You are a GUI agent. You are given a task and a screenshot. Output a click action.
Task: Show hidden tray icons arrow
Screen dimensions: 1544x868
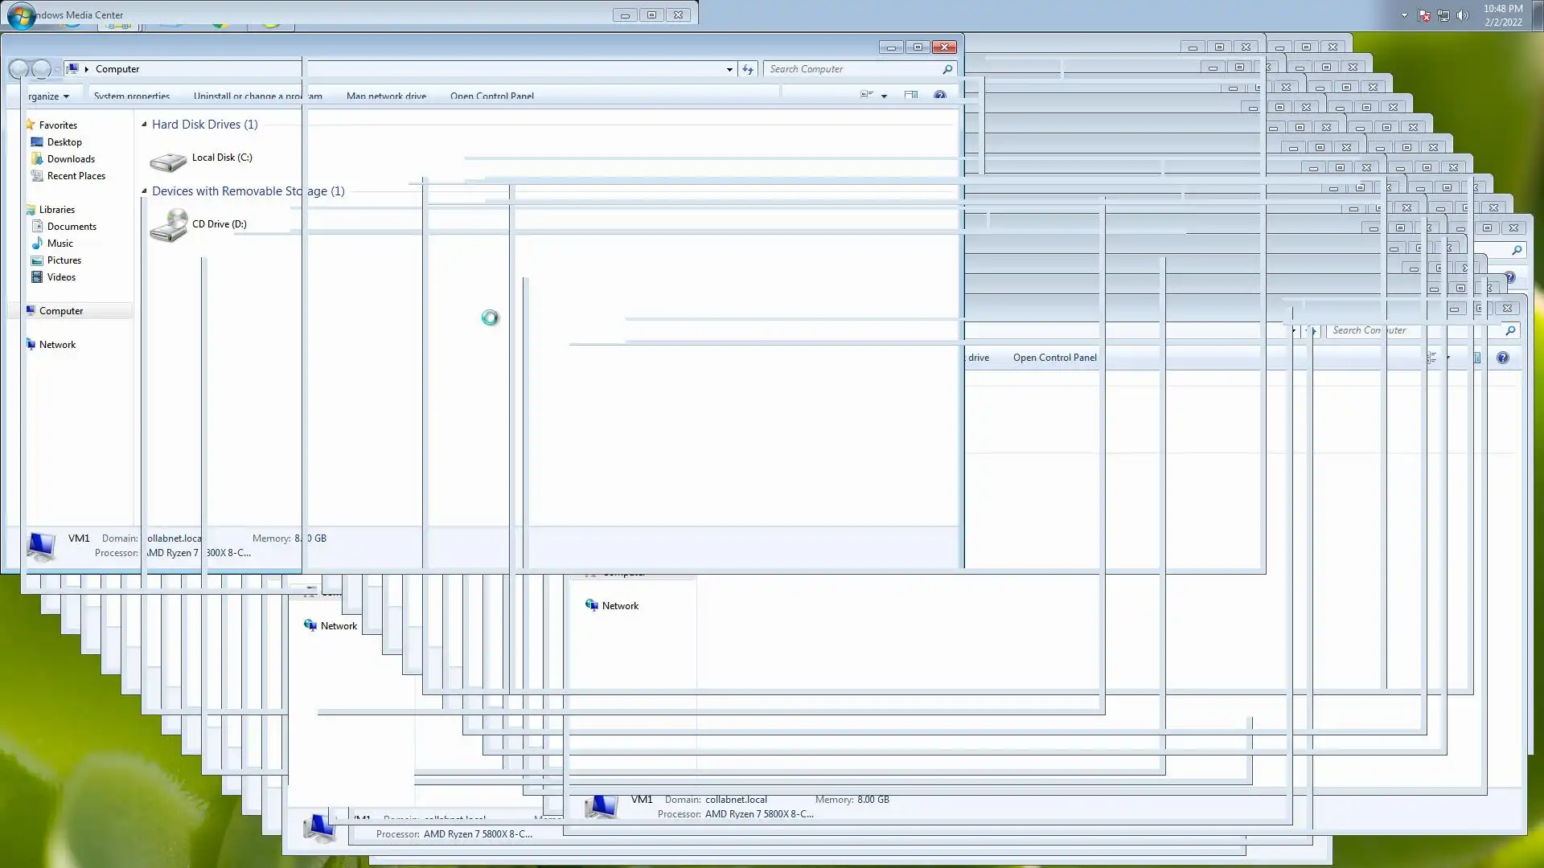1404,15
